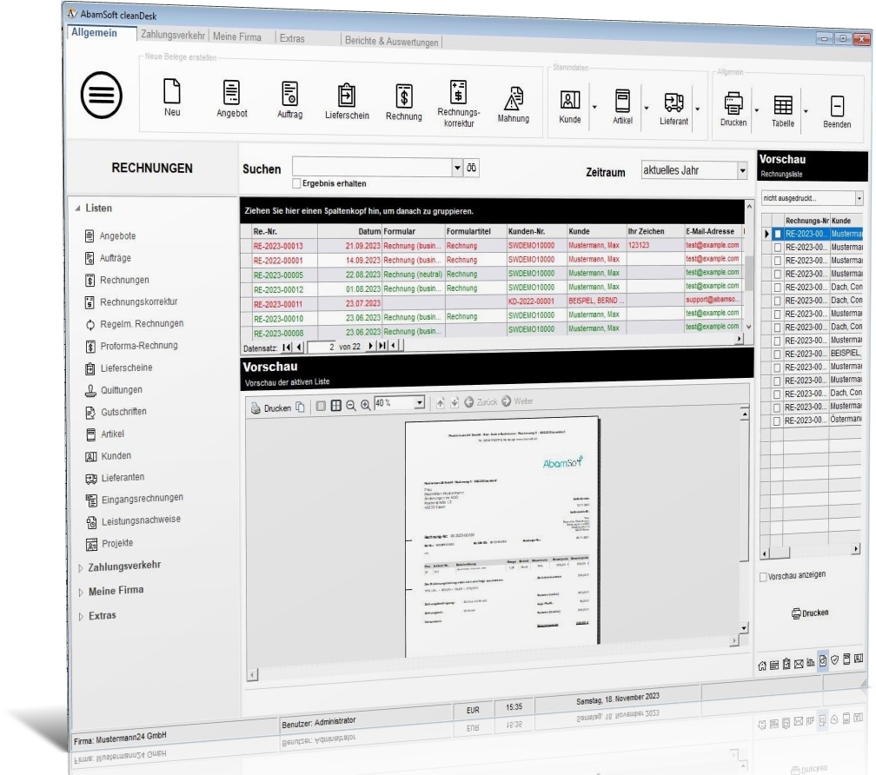The image size is (876, 775).
Task: Click the invoice table vertical scrollbar thumb
Action: pos(749,273)
